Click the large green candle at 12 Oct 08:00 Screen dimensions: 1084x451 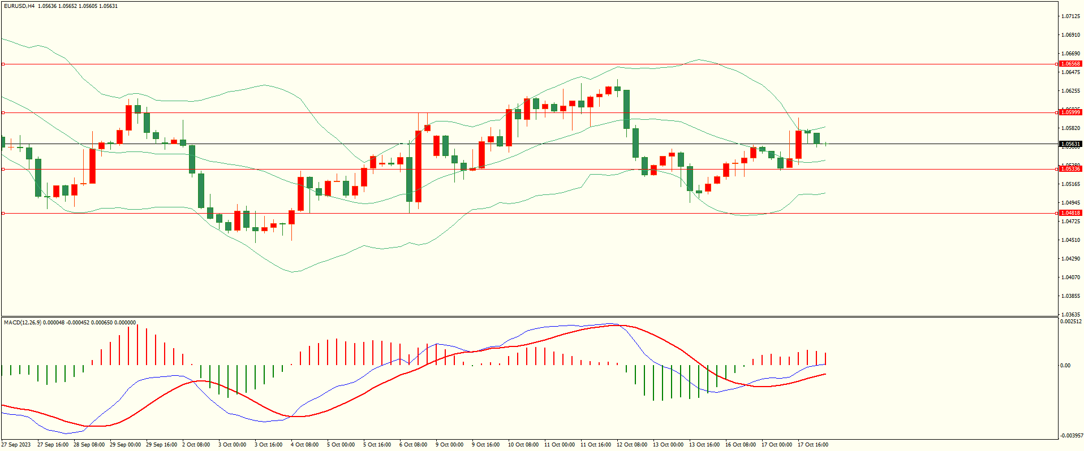(x=626, y=109)
